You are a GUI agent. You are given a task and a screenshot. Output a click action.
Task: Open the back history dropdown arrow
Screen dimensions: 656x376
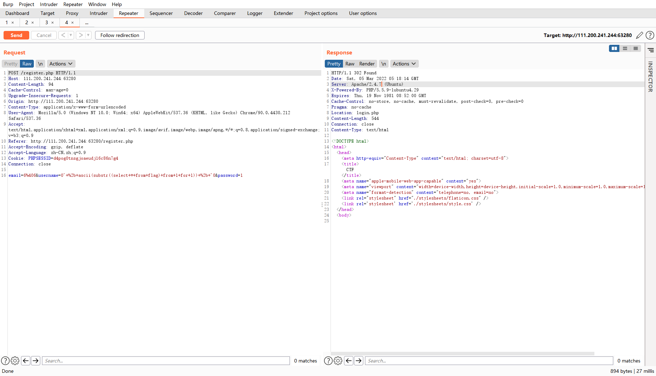tap(71, 35)
